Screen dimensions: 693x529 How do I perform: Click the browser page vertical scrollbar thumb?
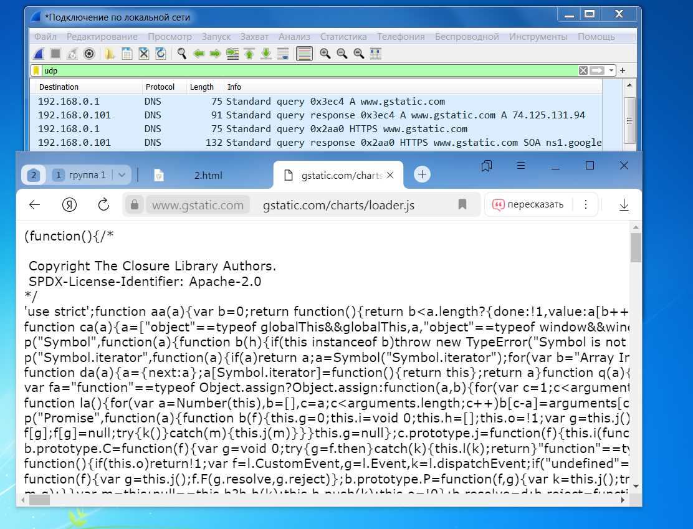[636, 247]
